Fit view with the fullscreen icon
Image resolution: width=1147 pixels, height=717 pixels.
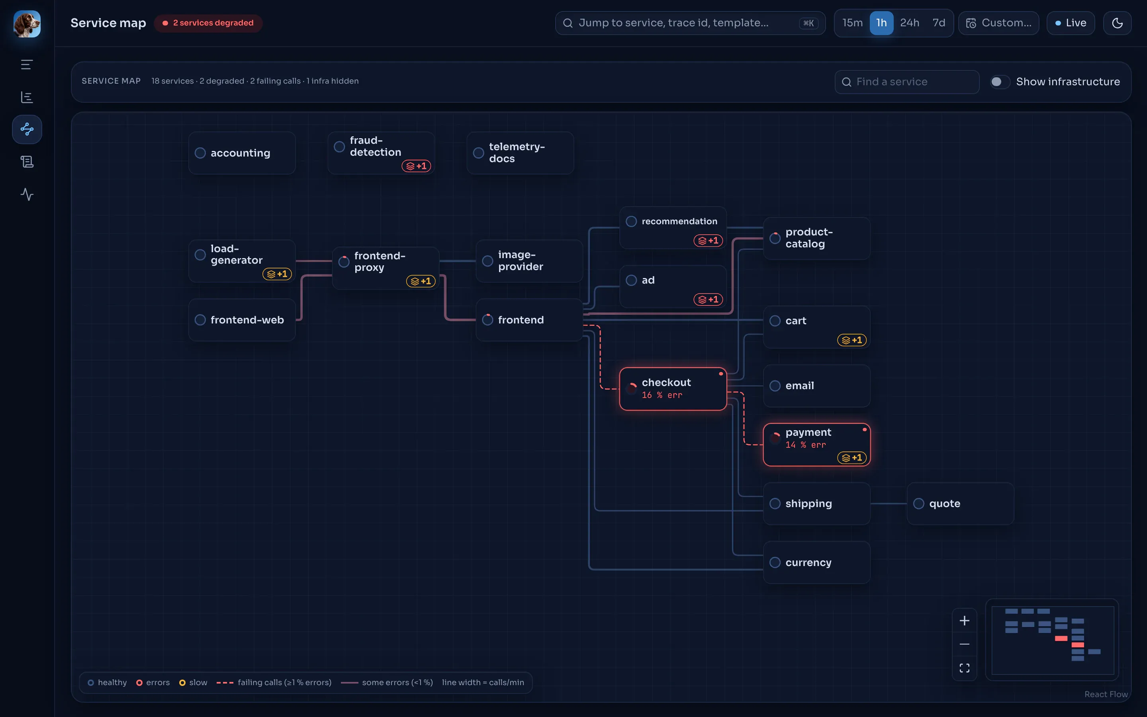(964, 668)
